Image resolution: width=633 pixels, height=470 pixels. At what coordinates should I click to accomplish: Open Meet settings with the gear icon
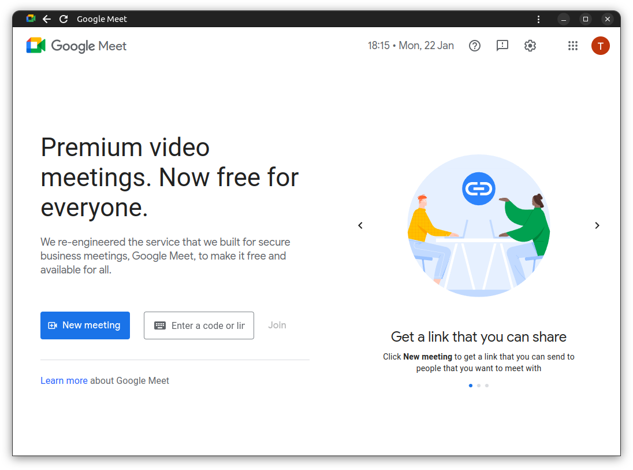click(x=530, y=46)
